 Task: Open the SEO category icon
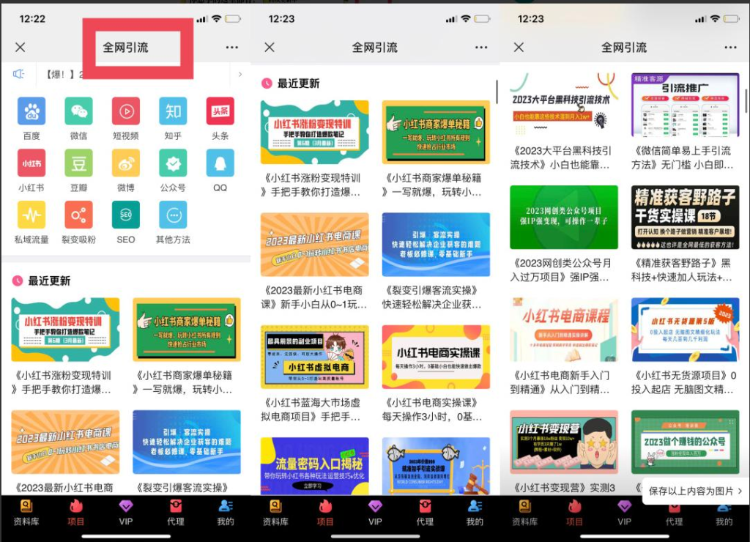coord(126,215)
